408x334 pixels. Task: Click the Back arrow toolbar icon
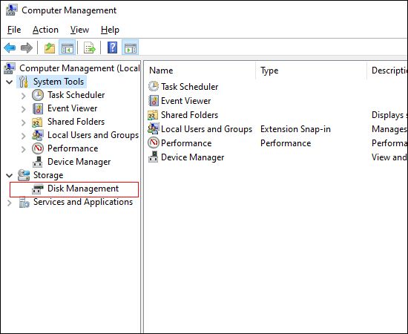[10, 48]
